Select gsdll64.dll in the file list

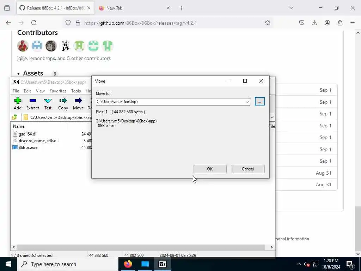[28, 134]
